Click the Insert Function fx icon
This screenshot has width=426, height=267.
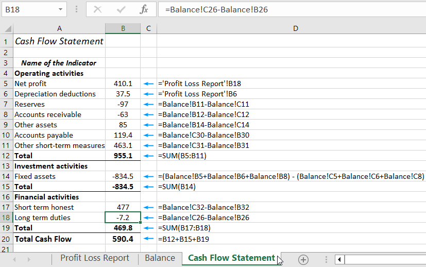pyautogui.click(x=144, y=9)
